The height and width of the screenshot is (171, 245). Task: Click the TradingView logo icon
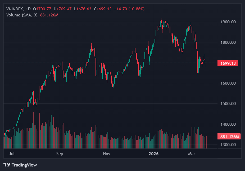tap(7, 165)
